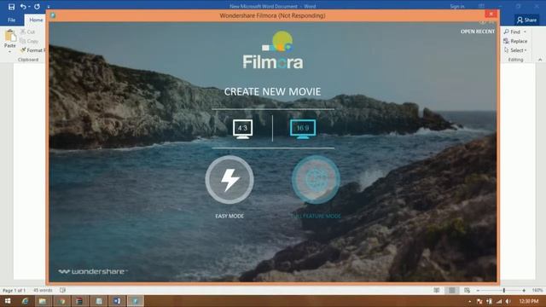Activate Format Painter in Word

32,50
